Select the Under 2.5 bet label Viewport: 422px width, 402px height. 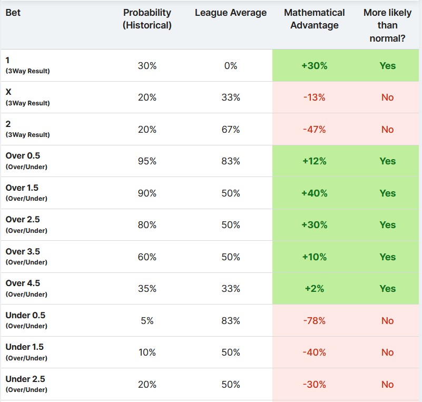click(25, 379)
